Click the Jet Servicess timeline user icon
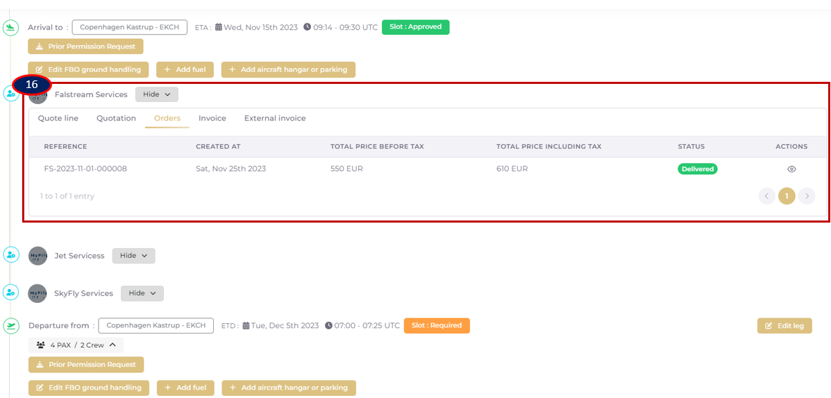831x398 pixels. pos(10,255)
